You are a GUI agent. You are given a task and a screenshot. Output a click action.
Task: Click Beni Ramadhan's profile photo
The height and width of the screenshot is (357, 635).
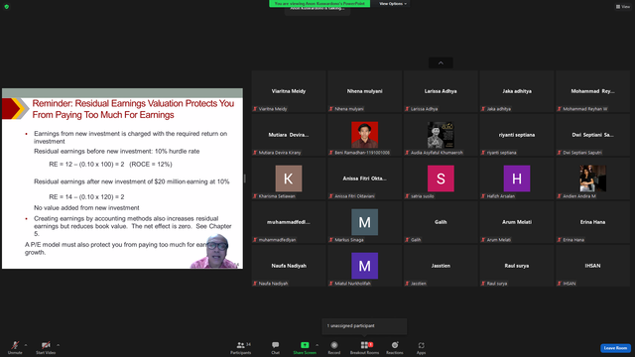pyautogui.click(x=364, y=135)
